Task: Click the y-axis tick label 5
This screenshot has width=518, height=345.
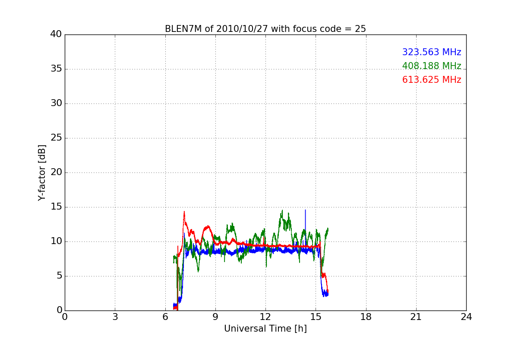Action: (x=59, y=276)
